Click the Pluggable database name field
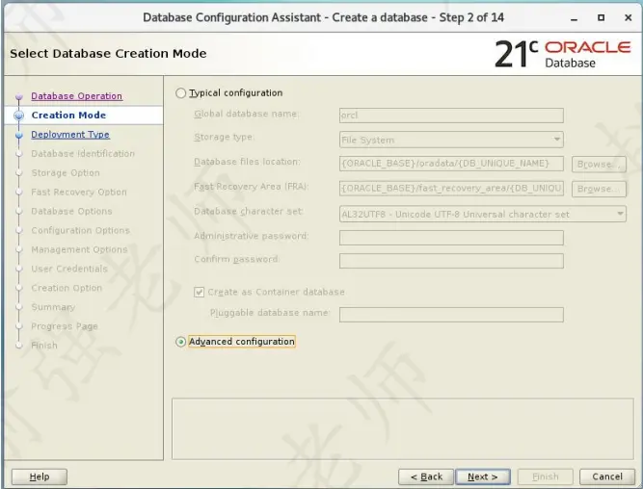 click(451, 315)
